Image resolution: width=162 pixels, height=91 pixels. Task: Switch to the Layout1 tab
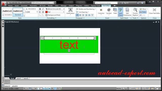pos(19,78)
